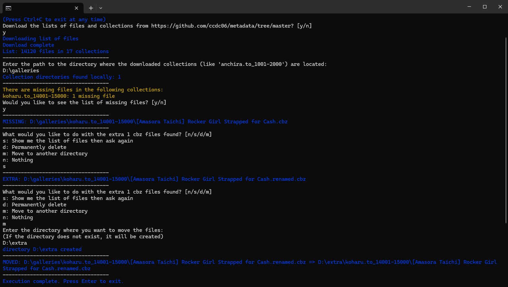508x287 pixels.
Task: Click the 'D:\galleries' input line
Action: [21, 71]
